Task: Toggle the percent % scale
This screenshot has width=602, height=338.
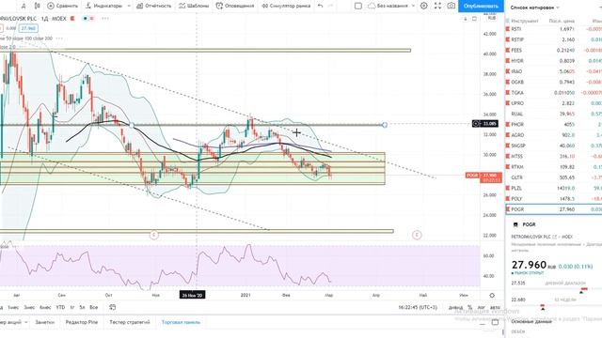Action: point(470,307)
